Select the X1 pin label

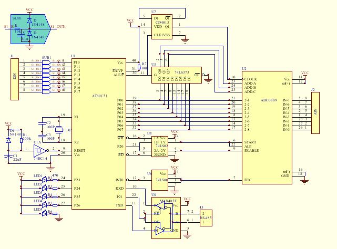(x=76, y=117)
